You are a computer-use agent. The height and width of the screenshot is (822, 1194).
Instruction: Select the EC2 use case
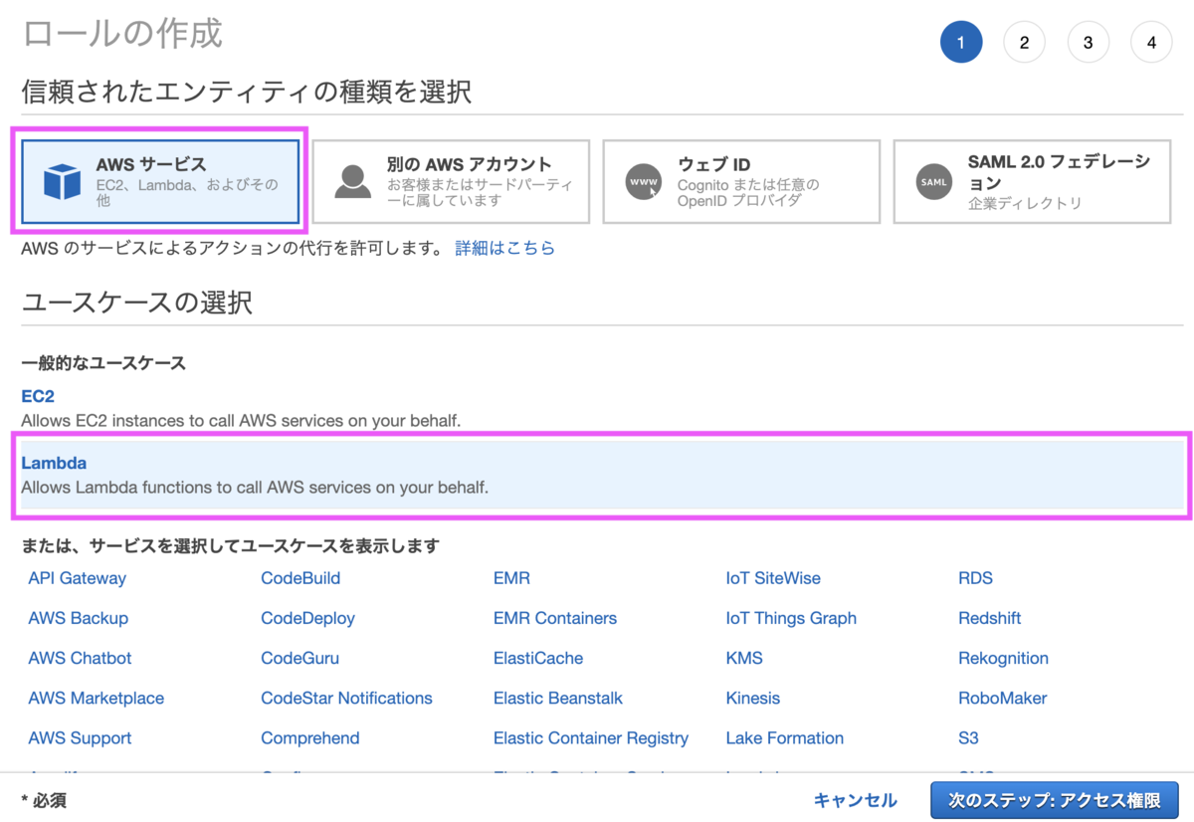pos(38,396)
